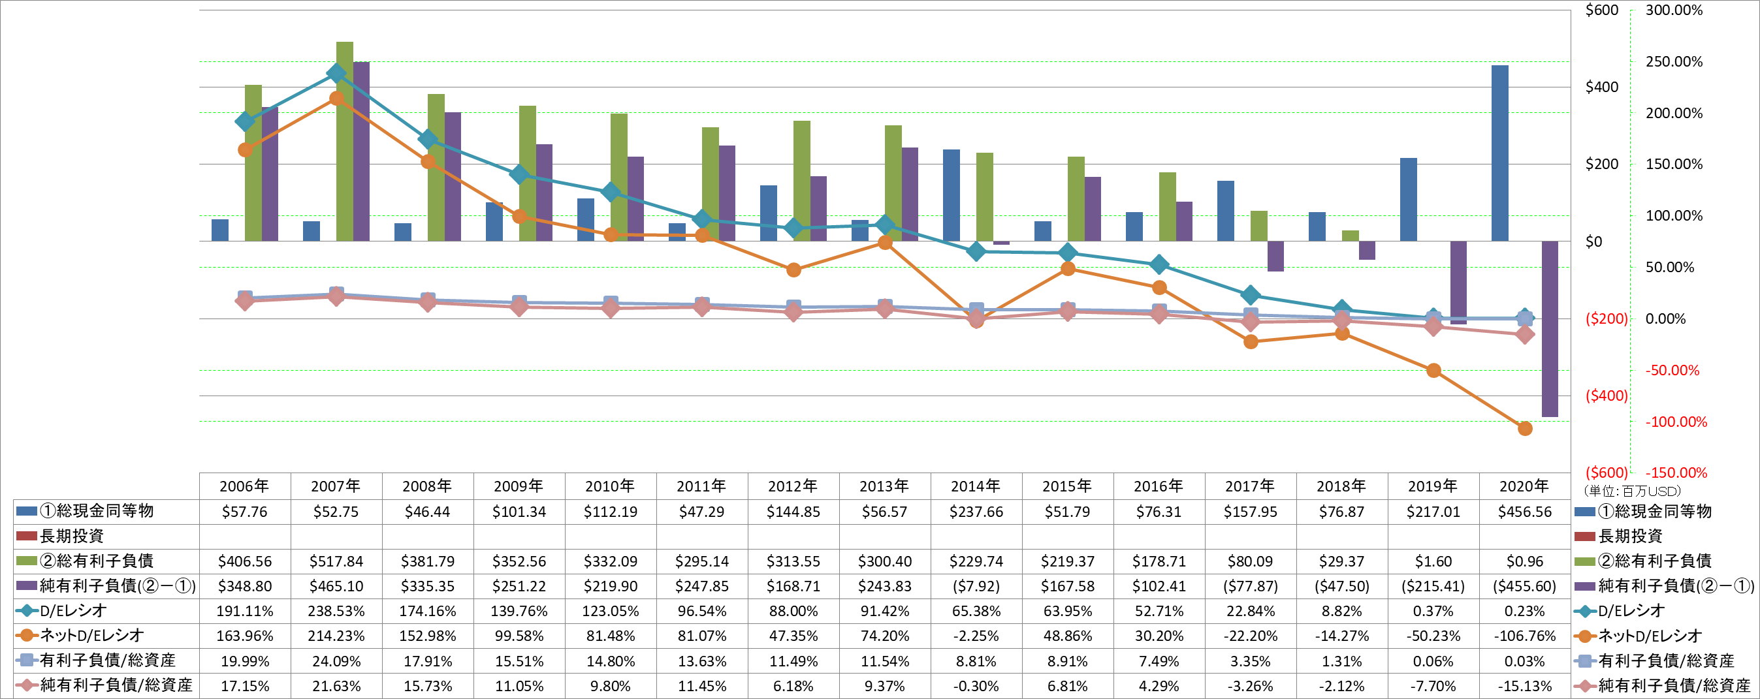Click the $600 axis label
Viewport: 1760px width, 699px height.
click(x=1601, y=10)
